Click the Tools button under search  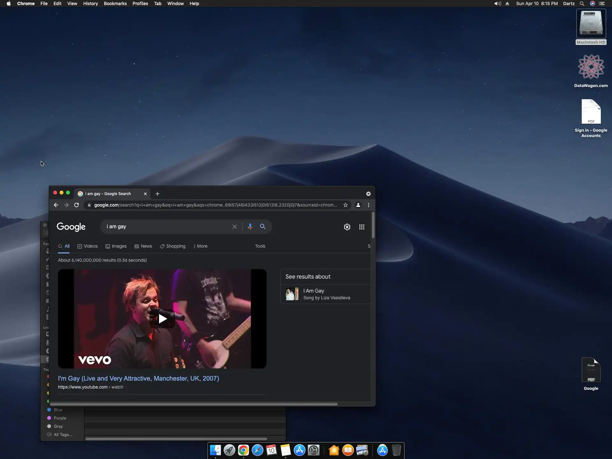(x=260, y=246)
